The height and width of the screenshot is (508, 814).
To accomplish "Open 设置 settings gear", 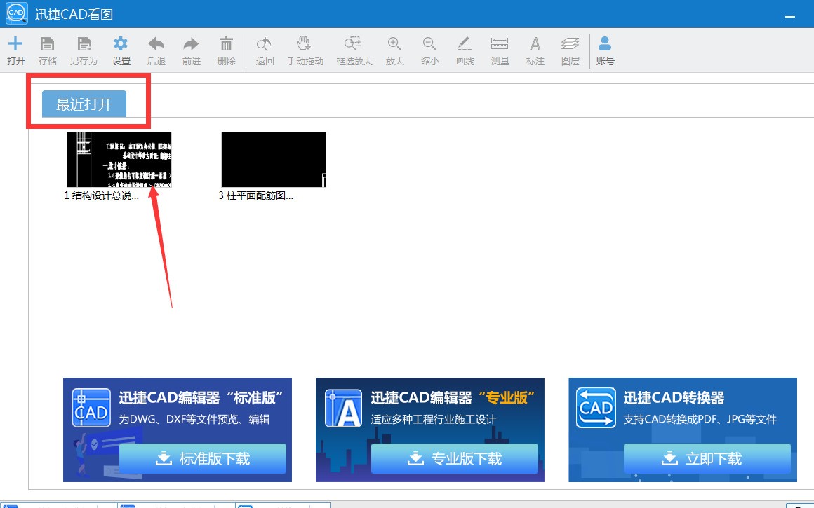I will pos(121,44).
